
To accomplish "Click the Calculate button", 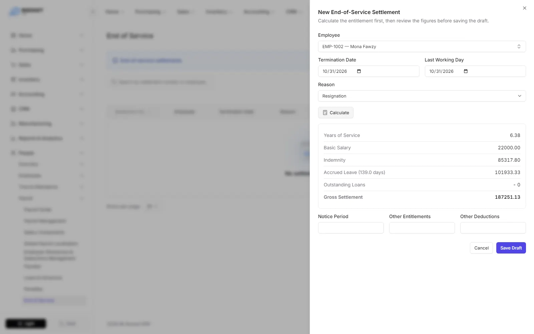I will pyautogui.click(x=335, y=113).
